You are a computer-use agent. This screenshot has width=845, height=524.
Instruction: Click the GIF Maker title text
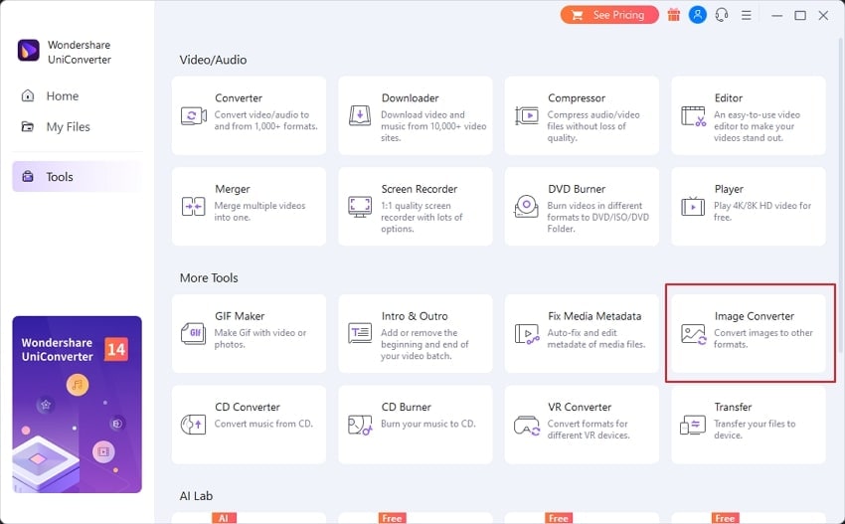(240, 316)
